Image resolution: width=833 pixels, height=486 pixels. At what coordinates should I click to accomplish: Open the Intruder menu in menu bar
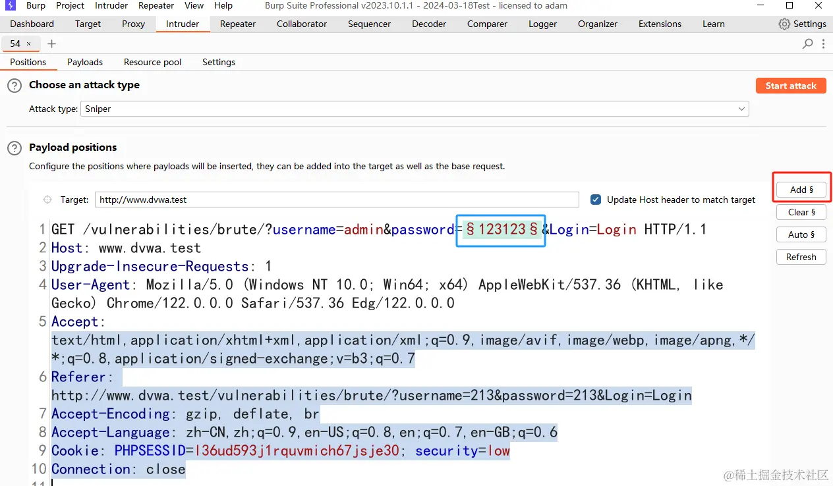point(111,5)
